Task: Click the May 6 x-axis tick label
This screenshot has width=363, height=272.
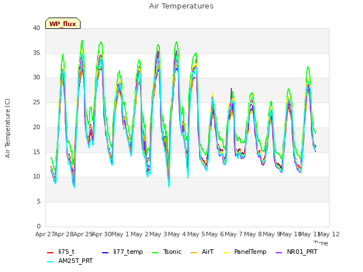Action: click(215, 234)
